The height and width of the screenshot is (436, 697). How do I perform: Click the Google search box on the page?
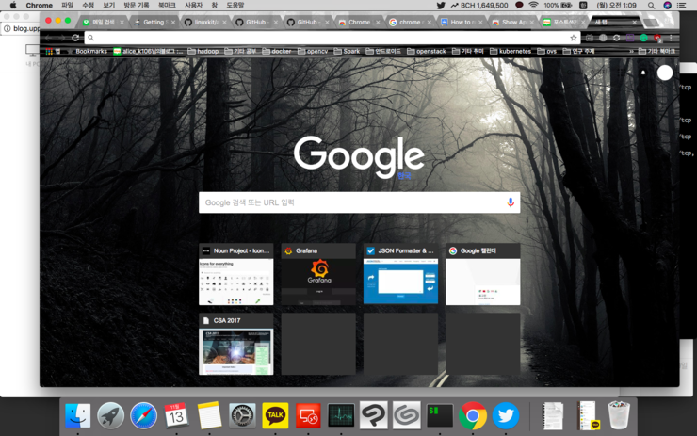coord(359,202)
